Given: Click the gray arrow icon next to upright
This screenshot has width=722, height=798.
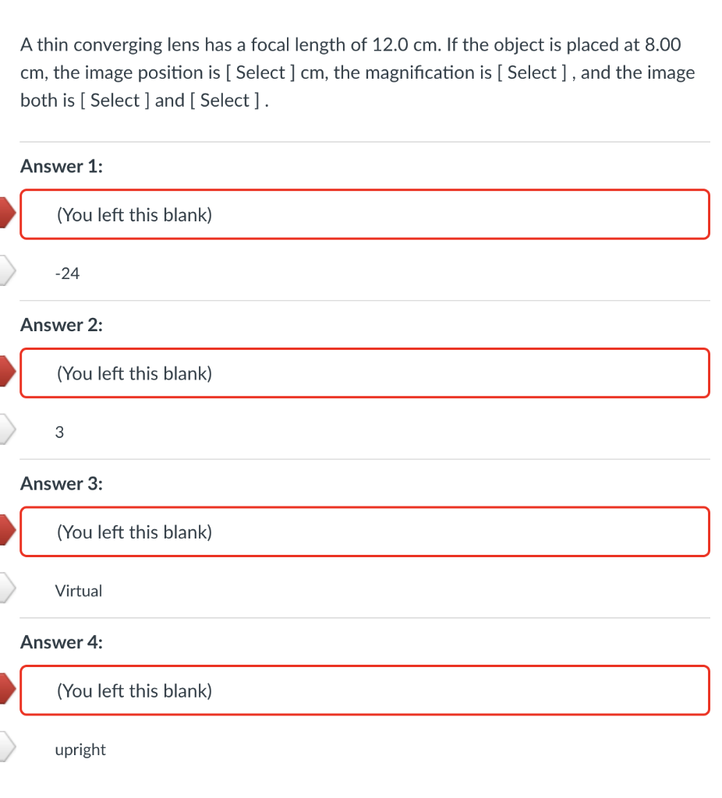Looking at the screenshot, I should click(x=6, y=749).
